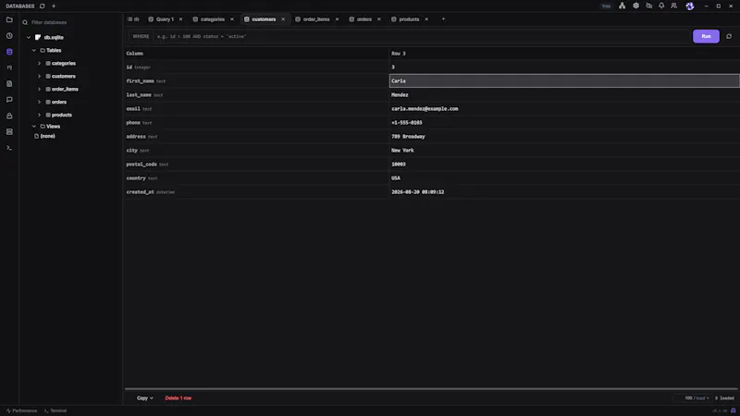Screen dimensions: 740x416
Task: Select the USA country value
Action: pyautogui.click(x=396, y=178)
